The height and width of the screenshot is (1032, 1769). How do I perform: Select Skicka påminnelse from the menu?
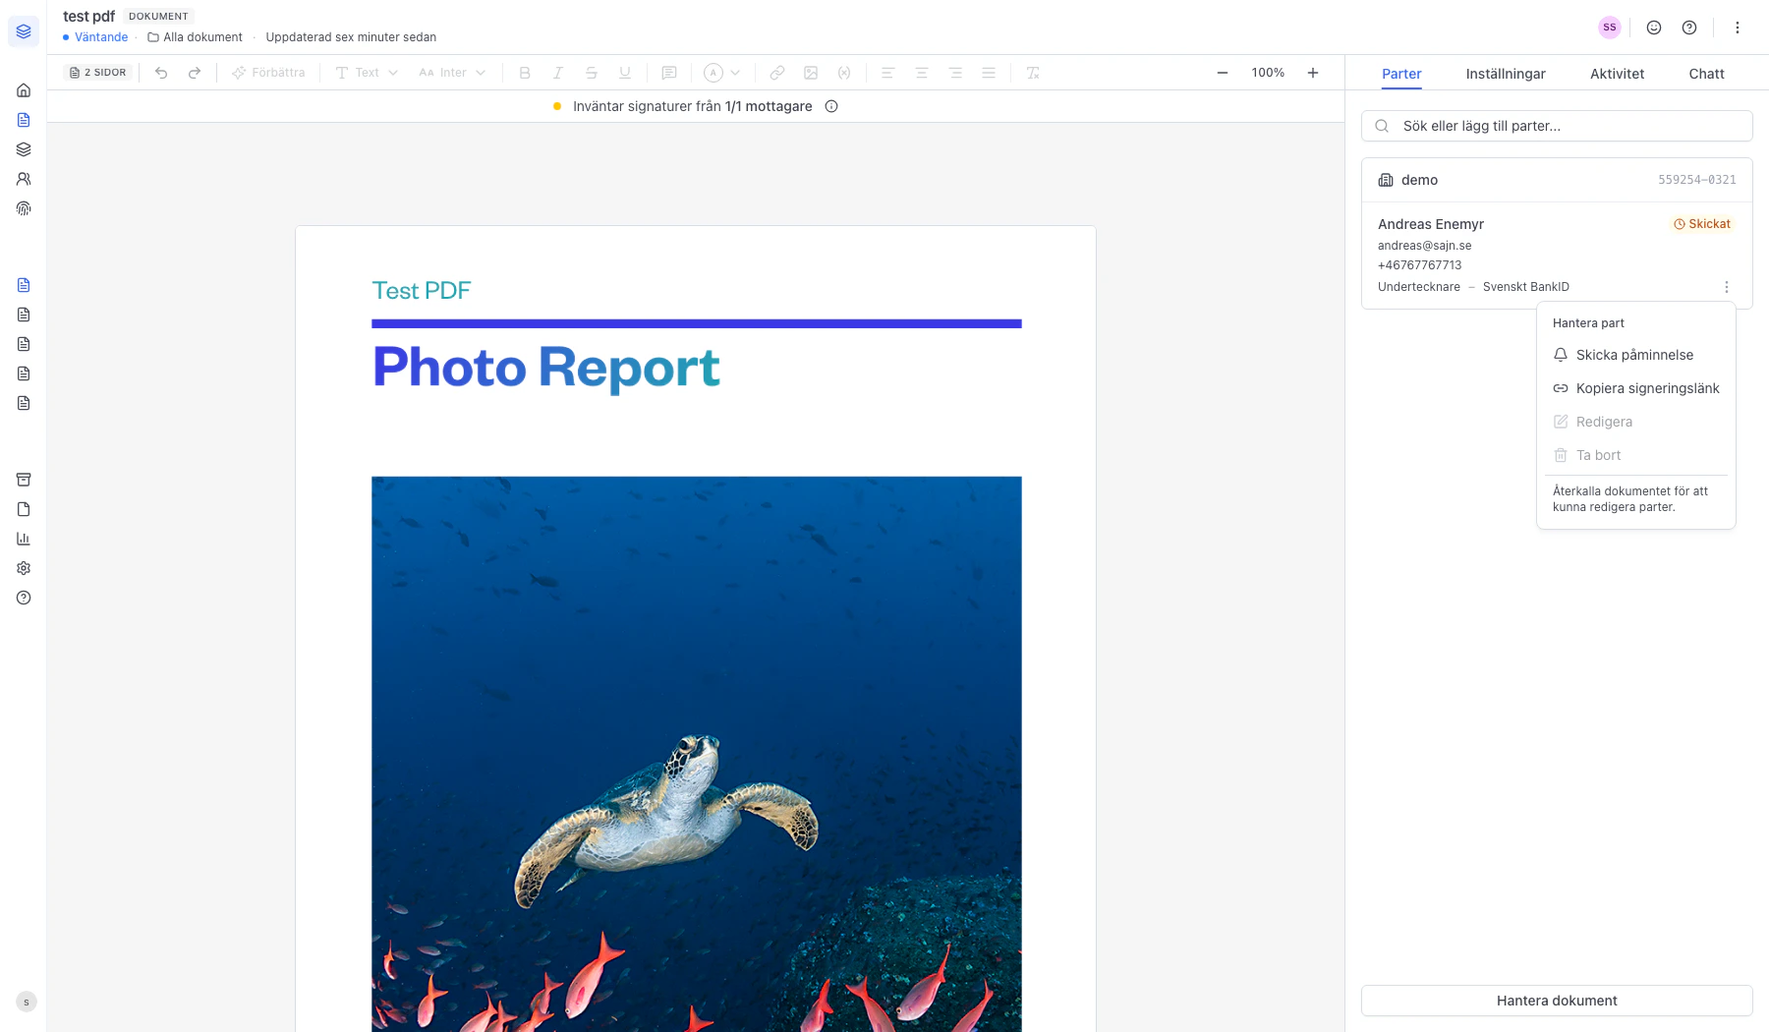[x=1636, y=355]
